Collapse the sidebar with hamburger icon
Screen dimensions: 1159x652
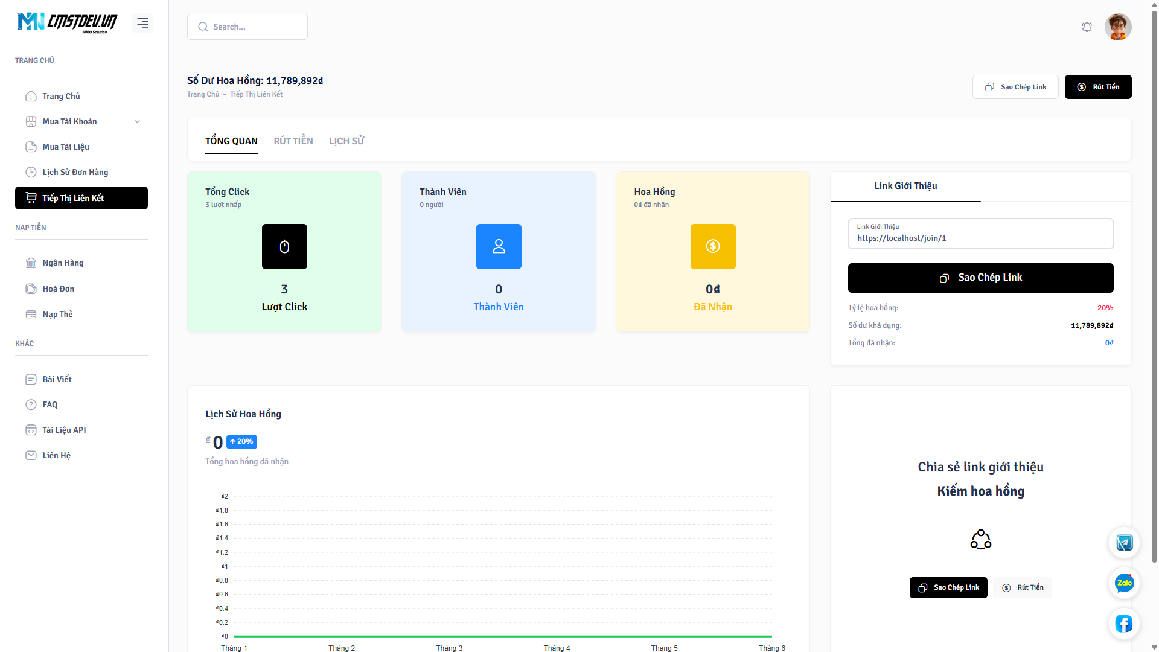click(x=142, y=23)
